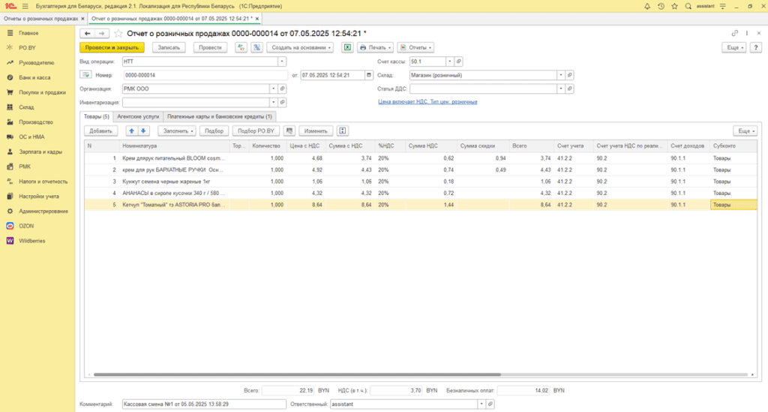Open the Отчеты dropdown menu
768x412 pixels.
[x=415, y=47]
